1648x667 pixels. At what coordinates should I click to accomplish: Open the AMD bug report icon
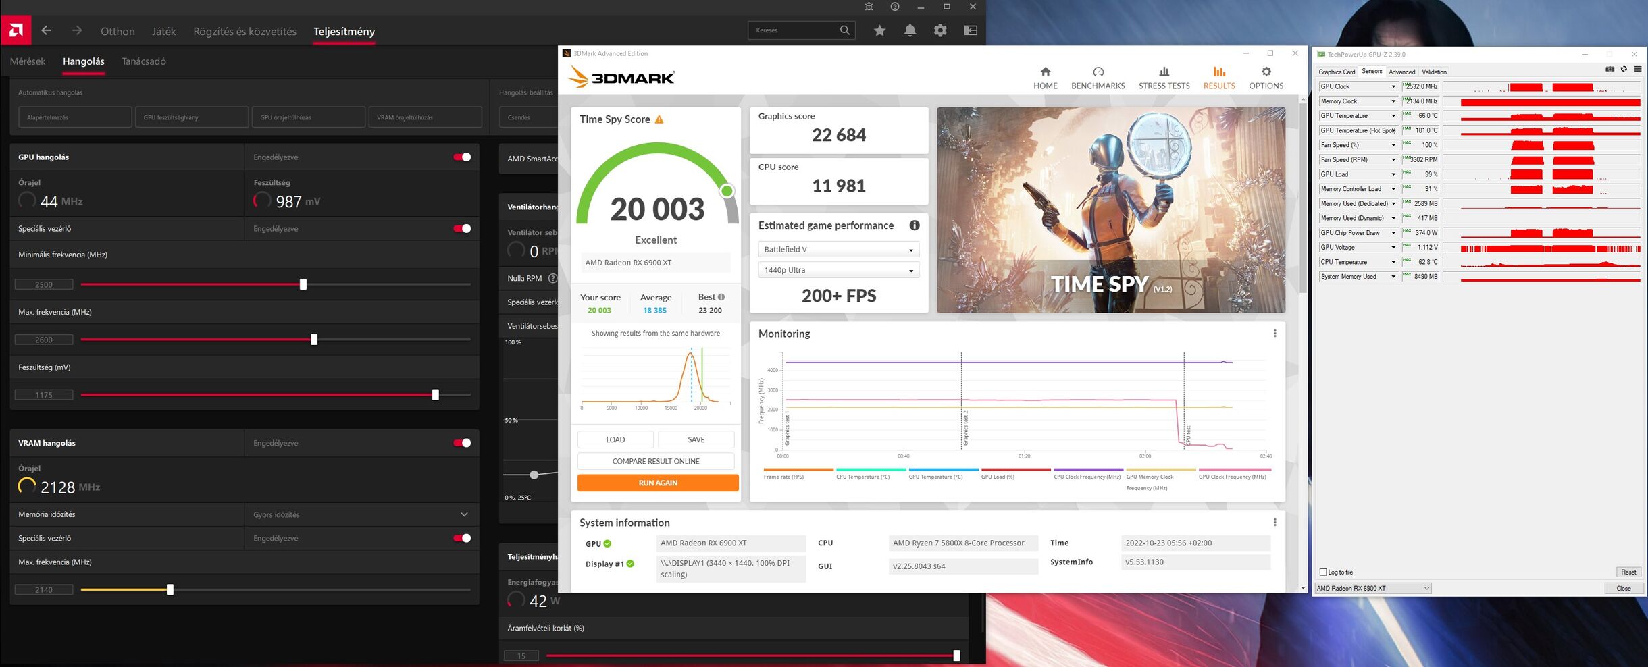point(869,7)
